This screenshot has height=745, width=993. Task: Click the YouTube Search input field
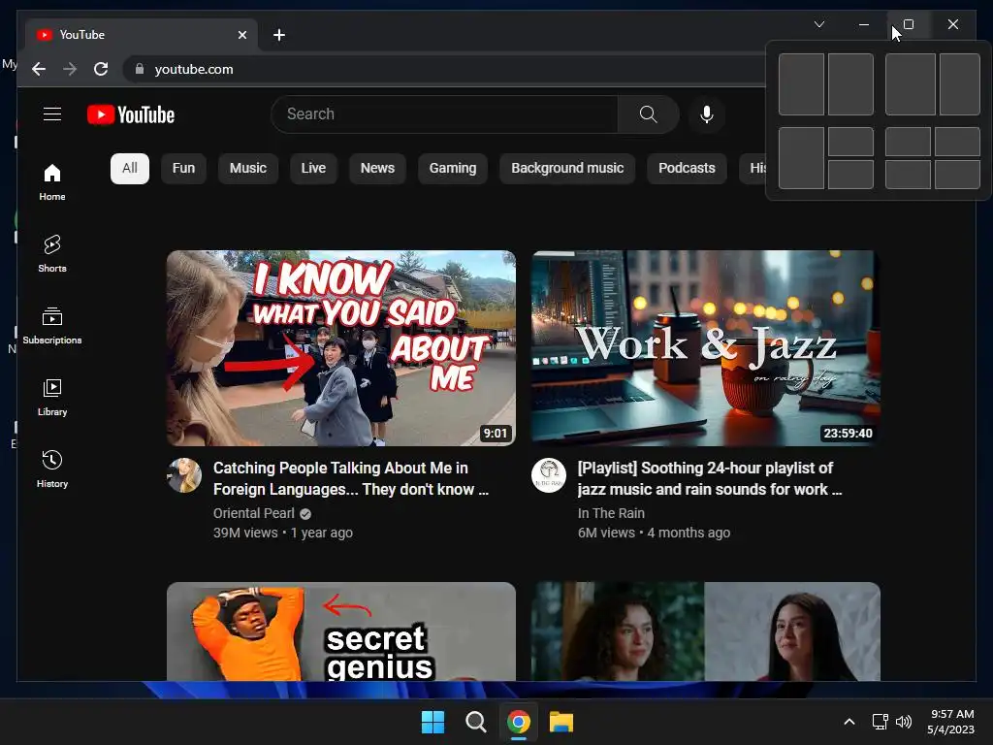pyautogui.click(x=444, y=114)
